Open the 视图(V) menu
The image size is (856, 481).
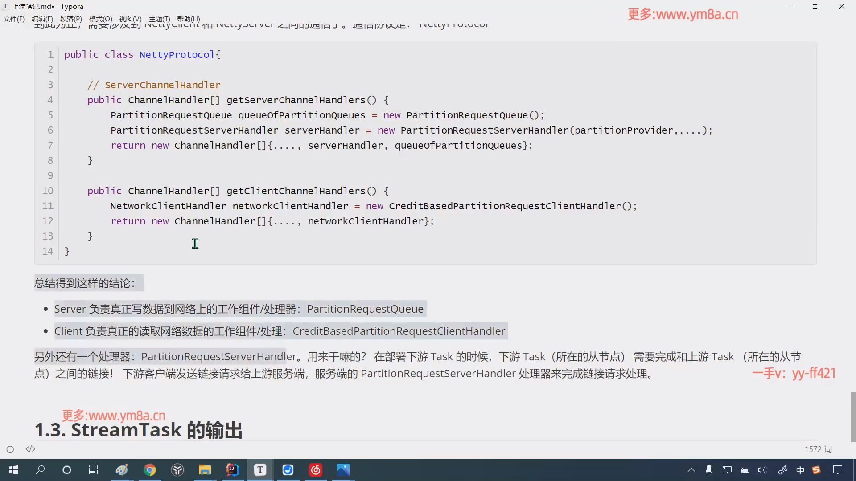click(x=130, y=19)
